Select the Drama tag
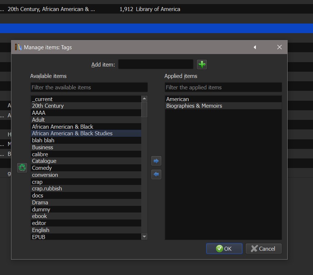Screen dimensions: 313x275 86,202
